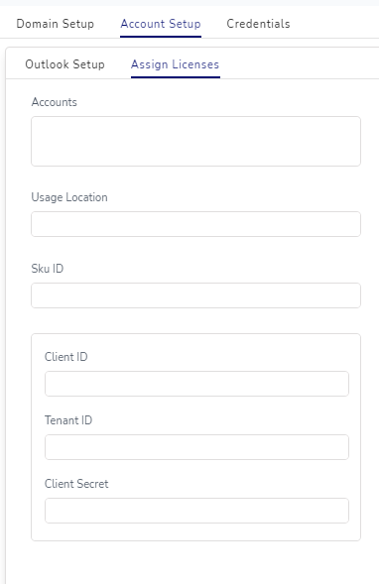The image size is (379, 584).
Task: Click the Accounts field label
Action: [54, 102]
